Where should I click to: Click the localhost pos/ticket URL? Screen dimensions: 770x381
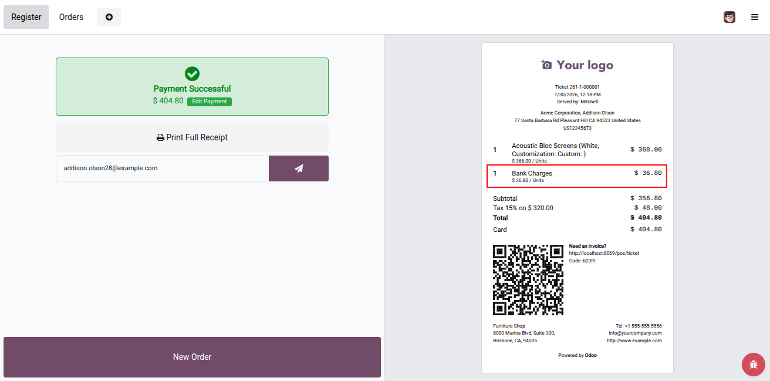[x=604, y=253]
